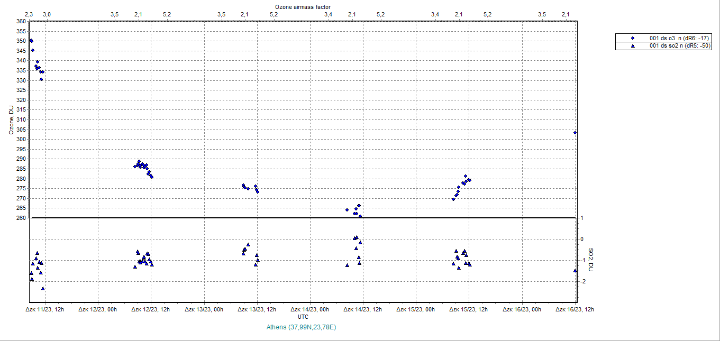Click the -2 tick on the SO2 axis
The height and width of the screenshot is (341, 720).
pyautogui.click(x=581, y=281)
